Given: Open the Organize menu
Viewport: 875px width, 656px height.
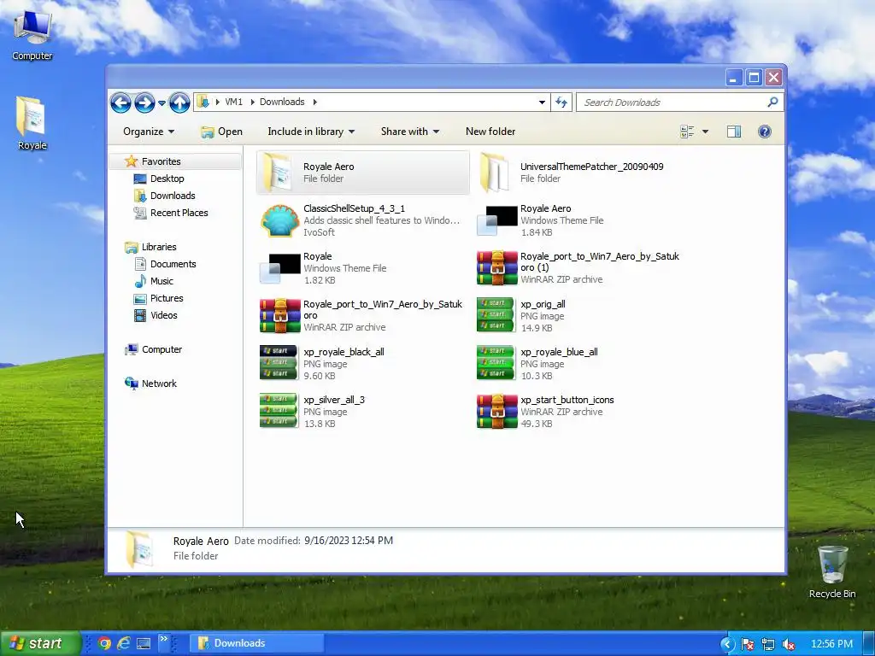Looking at the screenshot, I should click(x=149, y=132).
